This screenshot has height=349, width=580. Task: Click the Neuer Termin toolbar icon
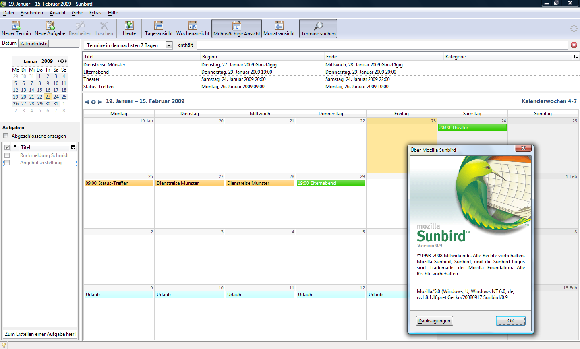click(x=16, y=26)
